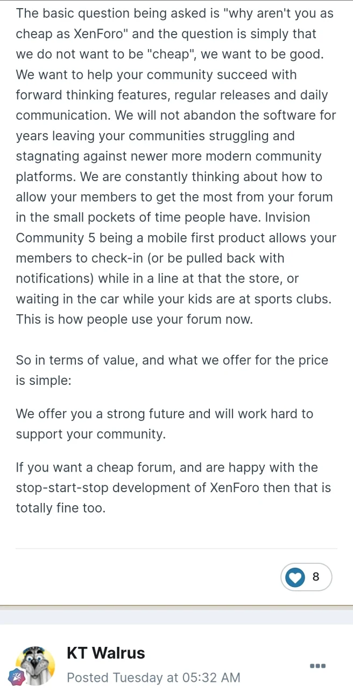The image size is (353, 690).
Task: Click the 'The basic question being asked' opening line
Action: [175, 13]
